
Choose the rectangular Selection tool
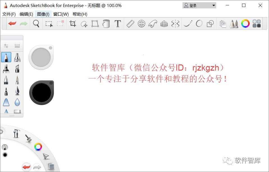click(49, 24)
